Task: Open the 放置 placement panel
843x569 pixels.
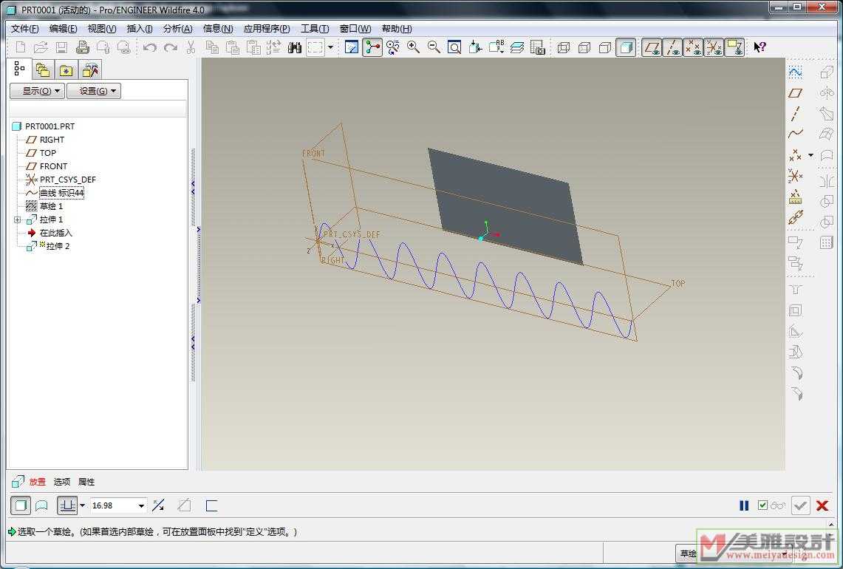Action: pos(37,482)
